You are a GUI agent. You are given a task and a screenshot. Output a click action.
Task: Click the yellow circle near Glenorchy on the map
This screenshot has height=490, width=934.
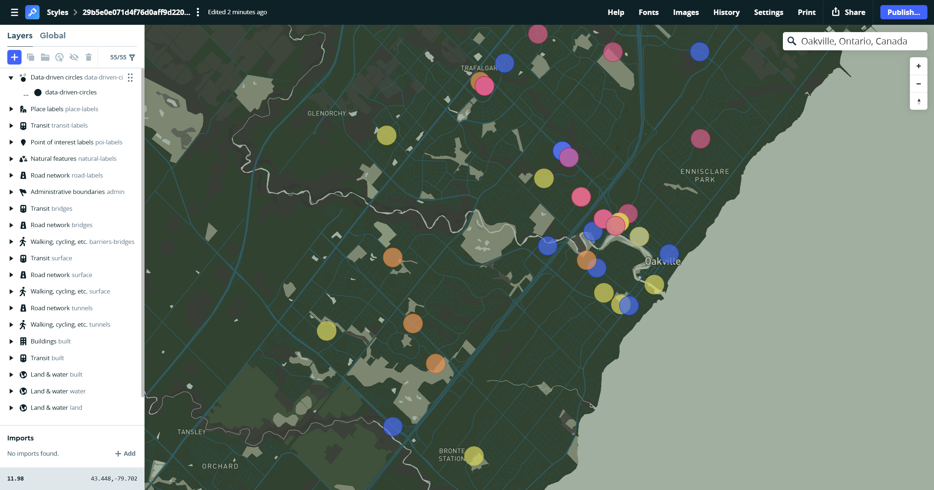[386, 135]
